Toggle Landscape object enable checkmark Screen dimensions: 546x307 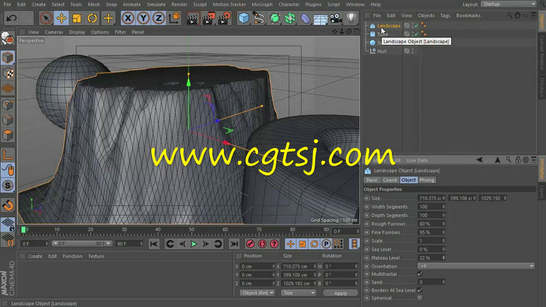(x=417, y=25)
